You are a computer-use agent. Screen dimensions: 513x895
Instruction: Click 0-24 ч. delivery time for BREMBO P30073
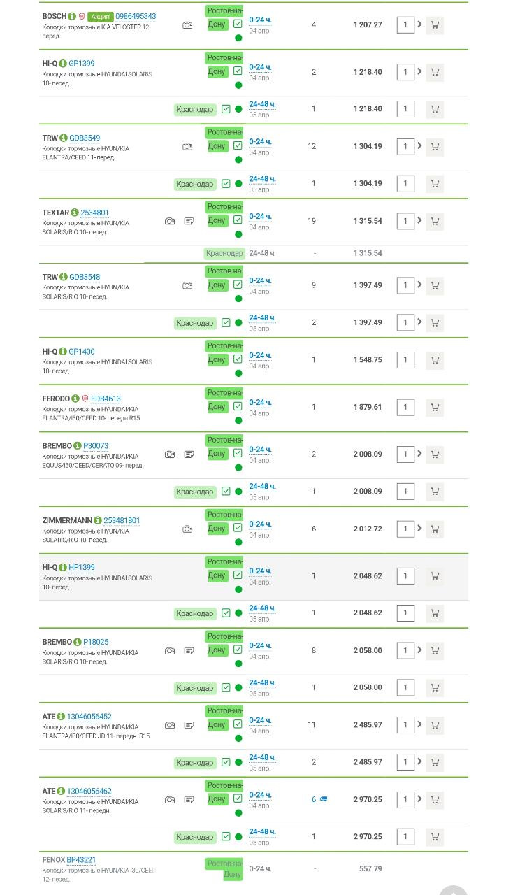point(260,450)
